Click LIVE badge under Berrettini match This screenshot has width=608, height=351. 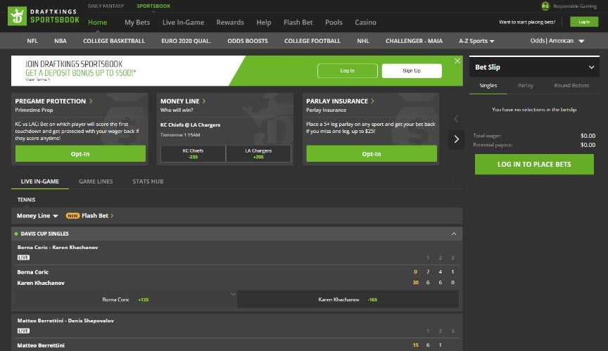pos(23,331)
